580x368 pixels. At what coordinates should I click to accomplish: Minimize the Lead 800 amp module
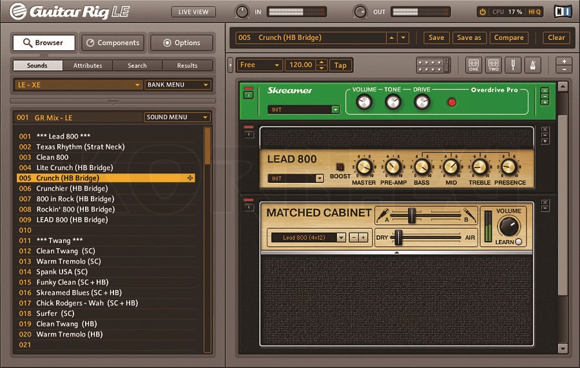pos(545,135)
